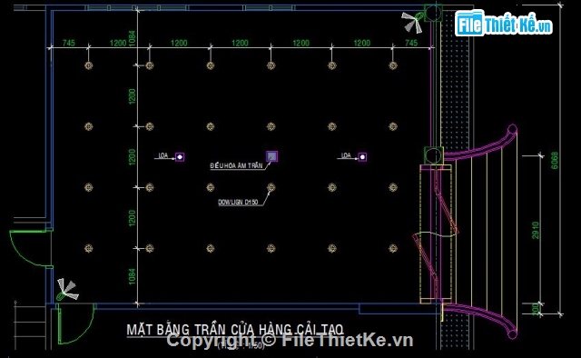Select downlight indicated by DOWLIGN D150 leader
This screenshot has width=581, height=358.
(x=271, y=187)
